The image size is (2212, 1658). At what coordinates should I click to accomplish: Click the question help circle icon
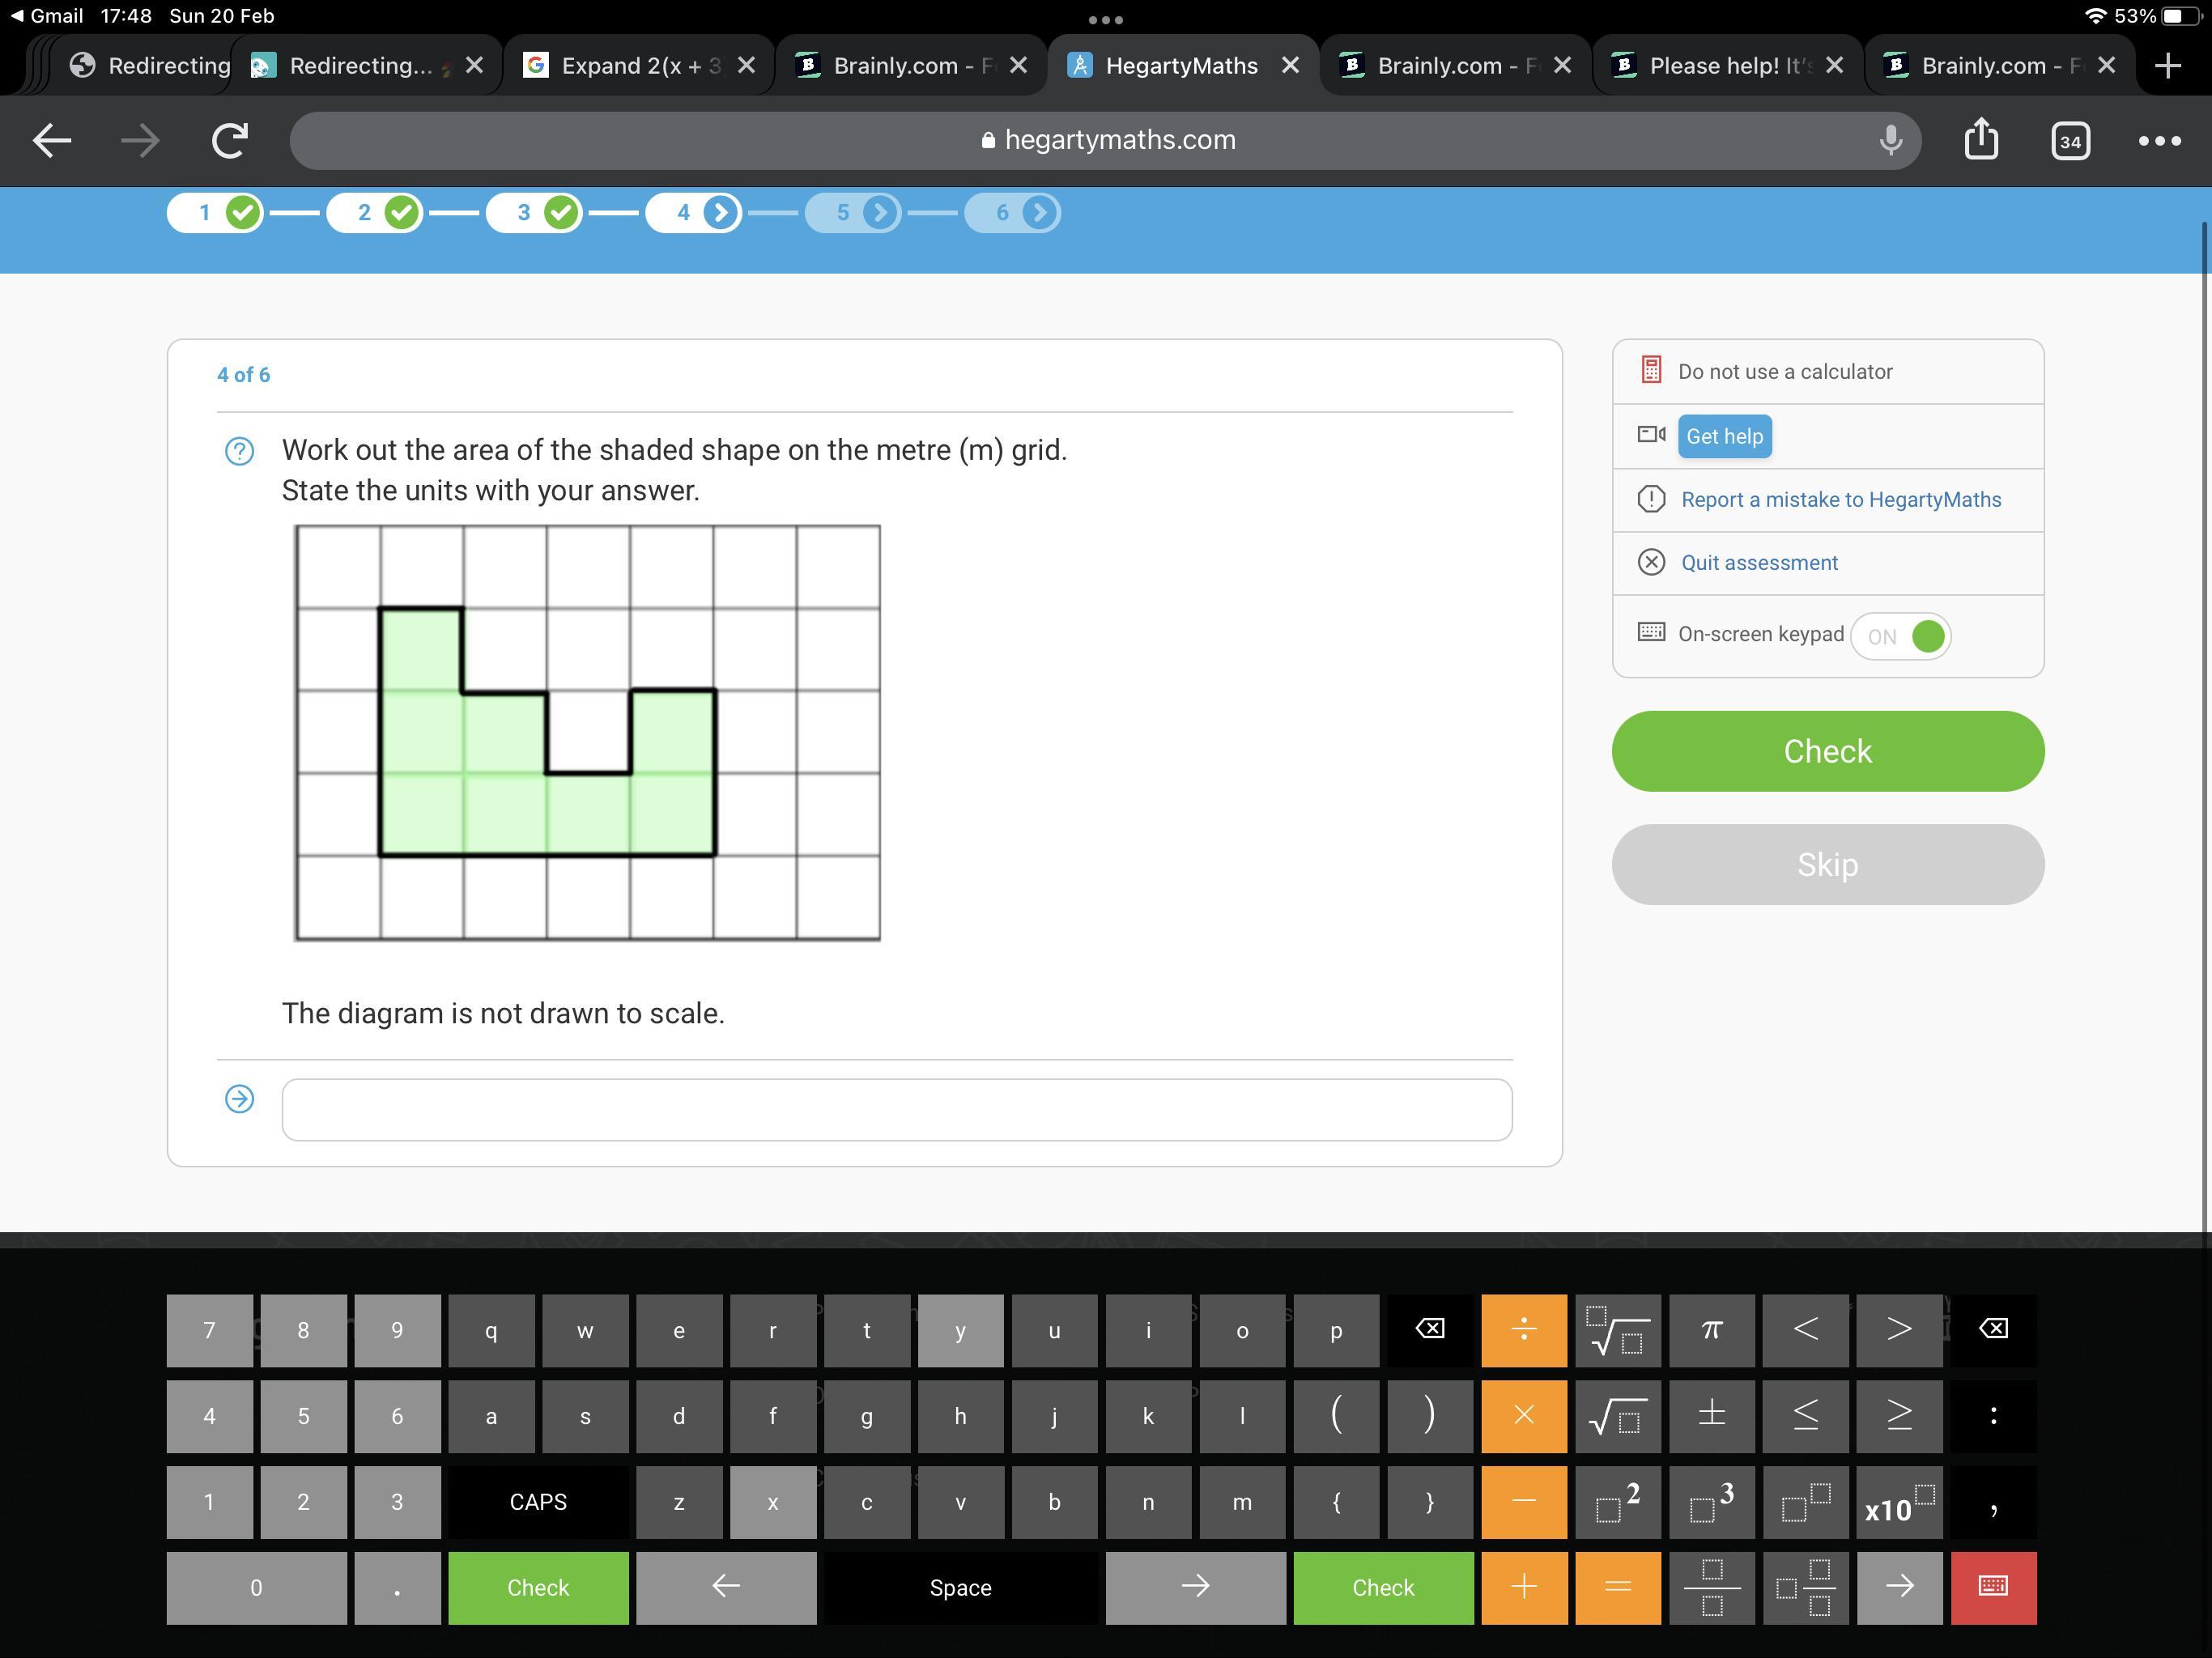(x=239, y=451)
